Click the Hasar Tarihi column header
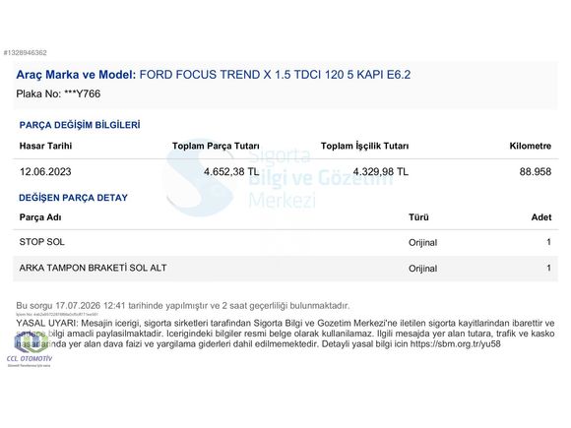571x428 pixels. 45,146
